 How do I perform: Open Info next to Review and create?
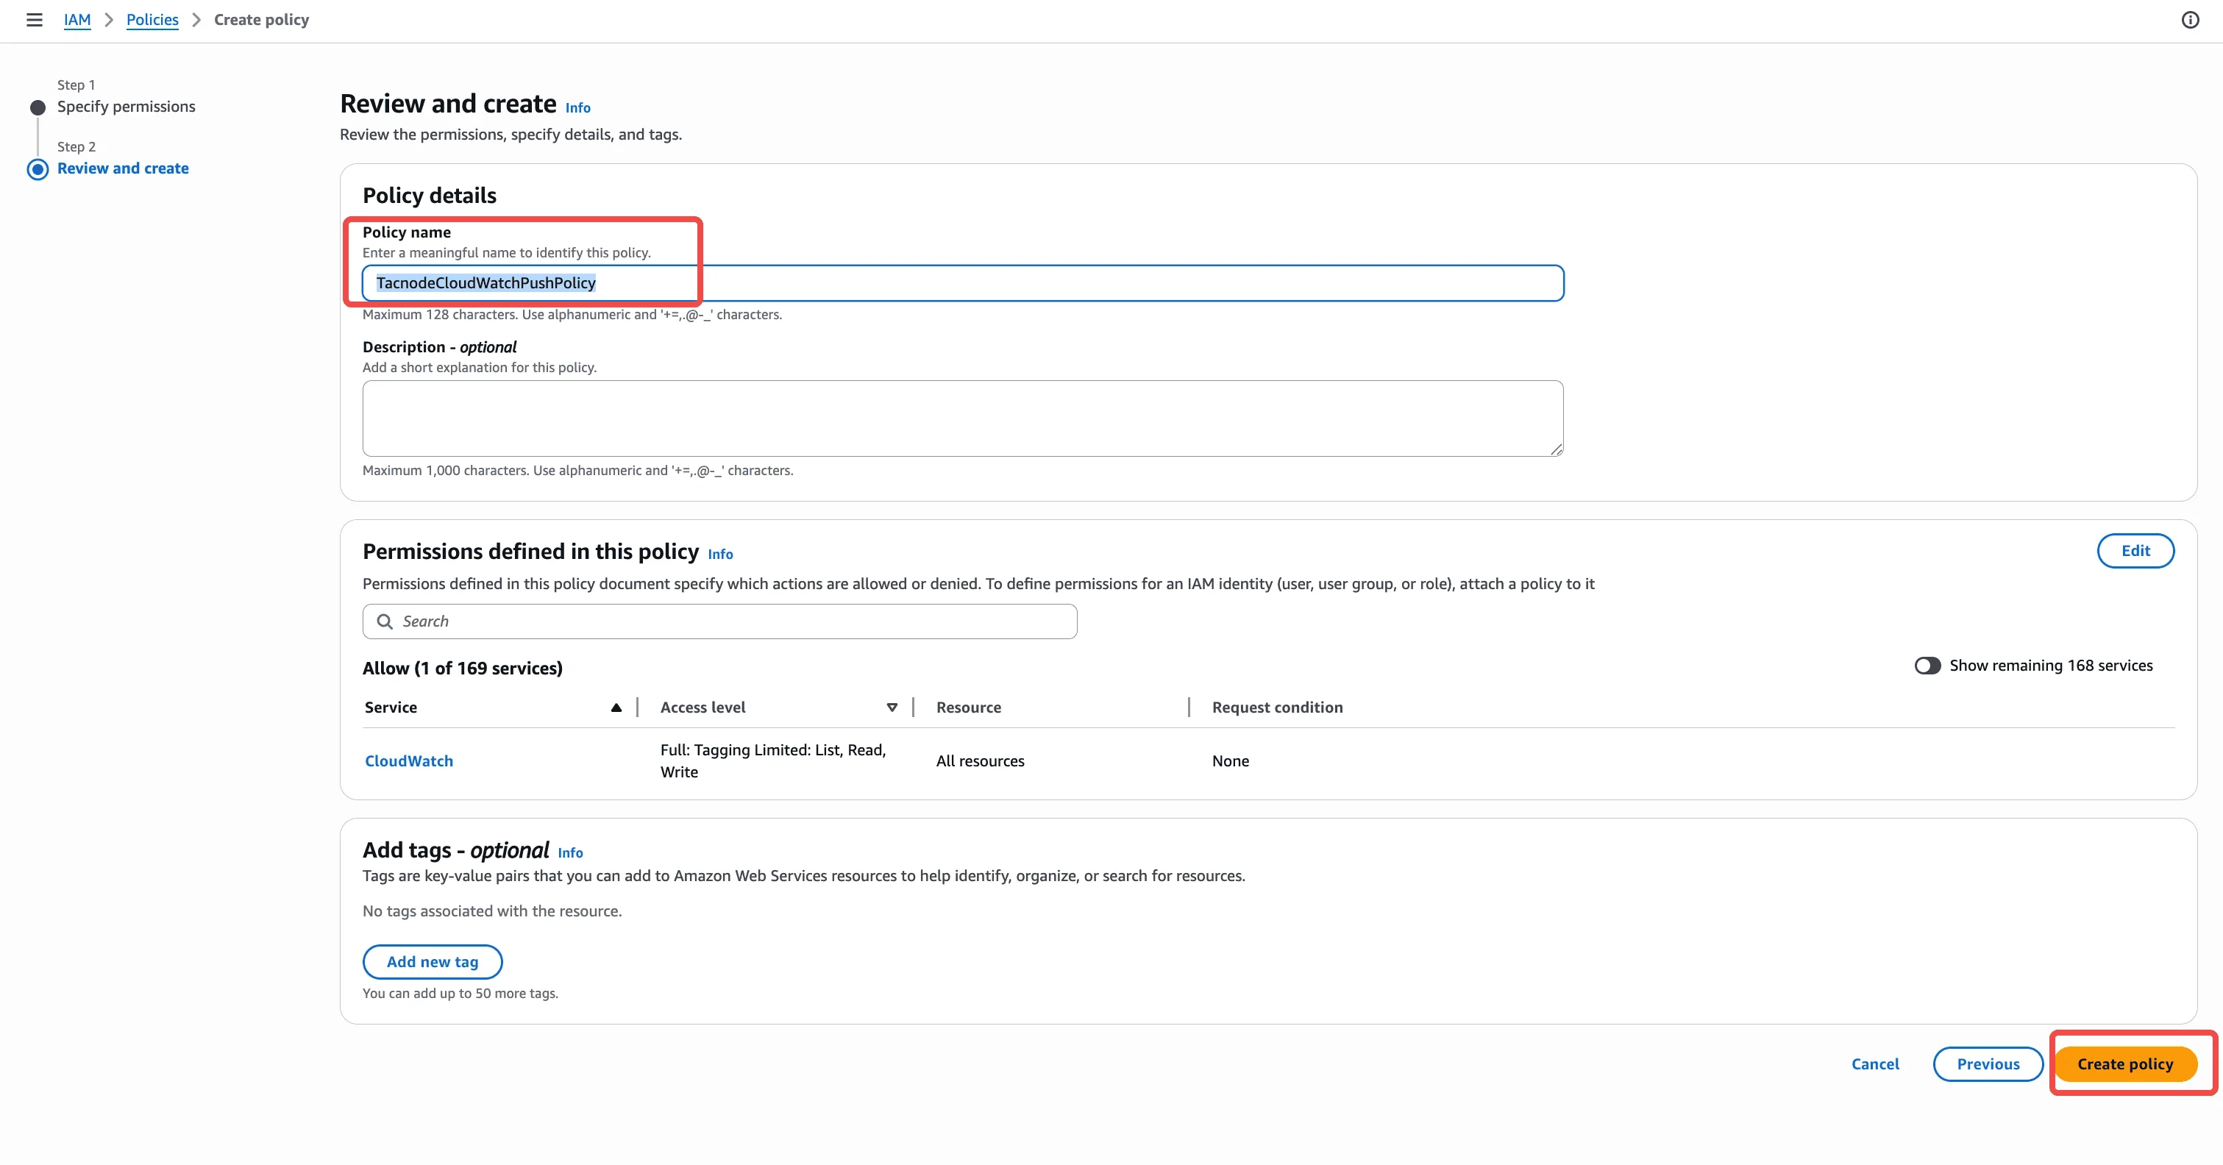(x=577, y=108)
